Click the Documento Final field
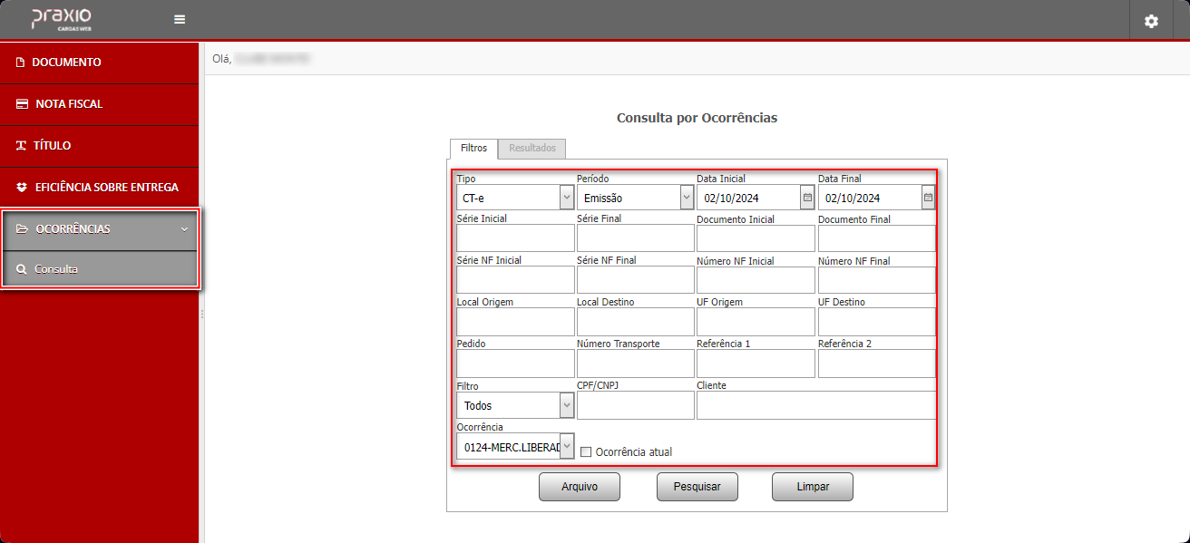The height and width of the screenshot is (543, 1190). [877, 238]
